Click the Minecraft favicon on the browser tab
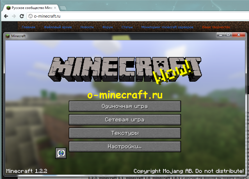 click(8, 8)
